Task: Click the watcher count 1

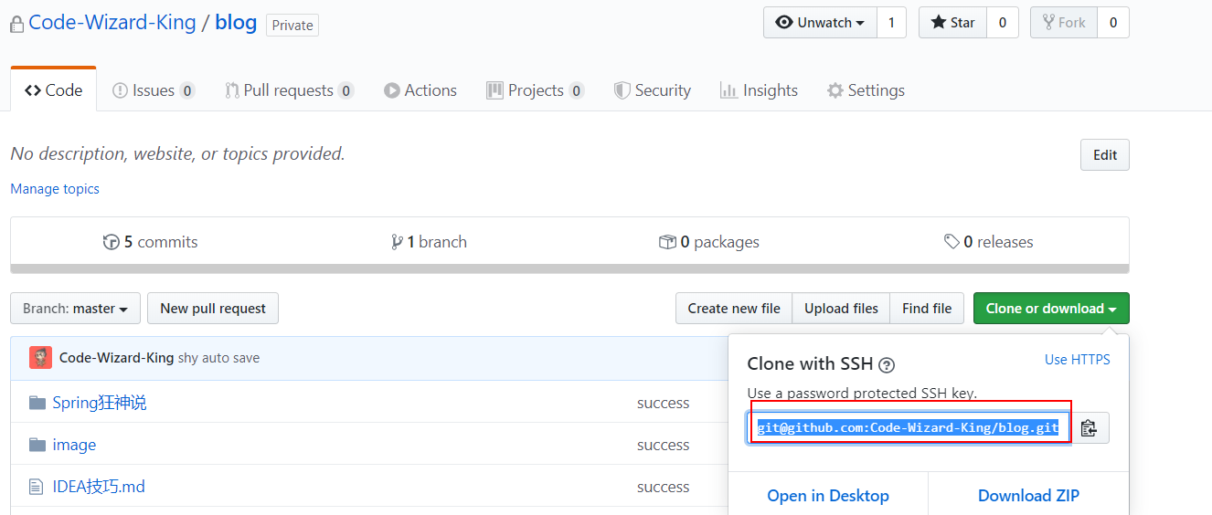Action: 891,23
